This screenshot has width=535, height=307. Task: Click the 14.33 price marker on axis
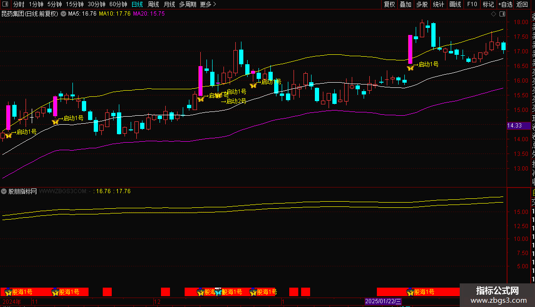518,126
